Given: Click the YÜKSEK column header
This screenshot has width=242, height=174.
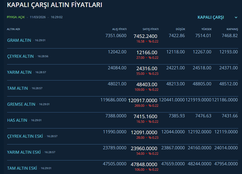Looking at the screenshot, I should click(206, 29).
